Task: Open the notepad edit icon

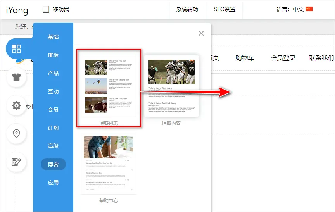Action: coord(16,162)
